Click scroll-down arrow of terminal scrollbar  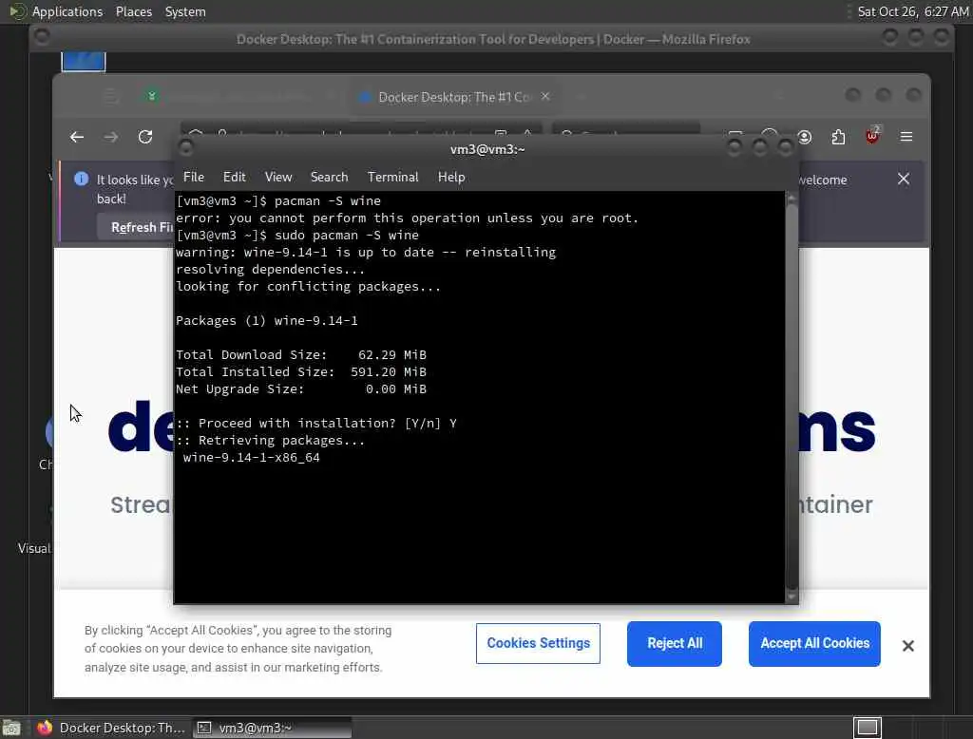(x=792, y=597)
